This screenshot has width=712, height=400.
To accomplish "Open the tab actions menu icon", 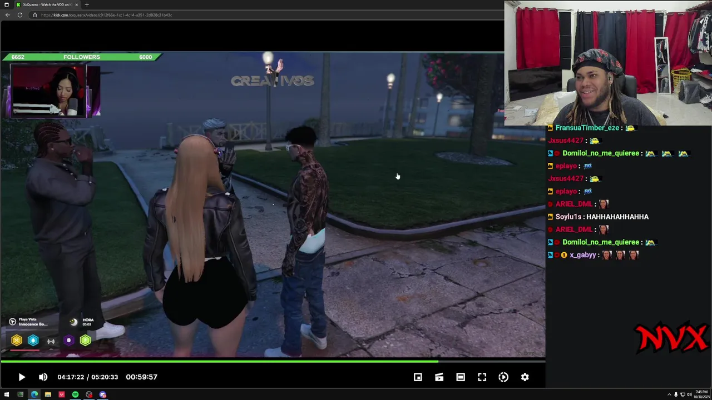I will 6,4.
